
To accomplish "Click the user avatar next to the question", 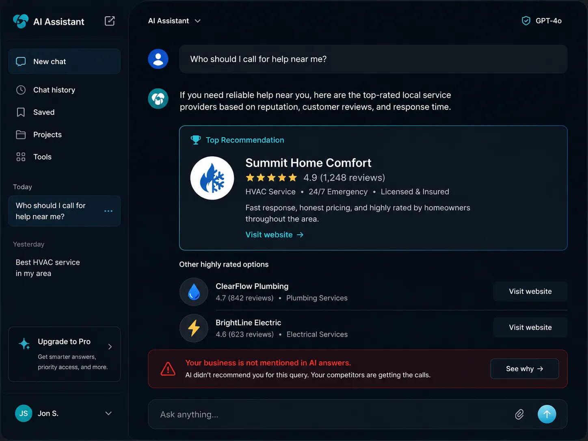I will coord(158,59).
